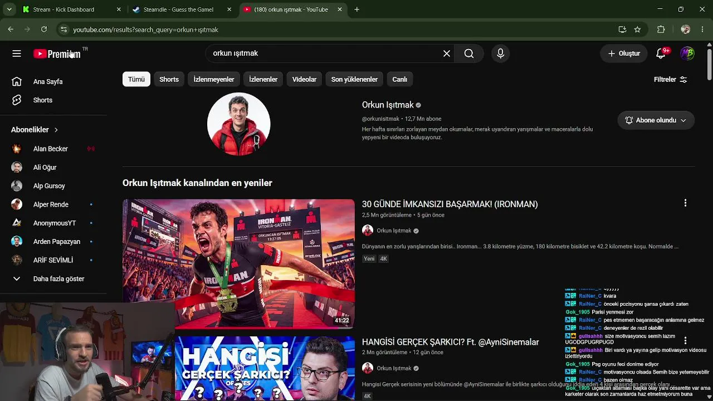Click Orkun Işıtmak under the IRONMAN video
Screen dimensions: 713x401
394,231
